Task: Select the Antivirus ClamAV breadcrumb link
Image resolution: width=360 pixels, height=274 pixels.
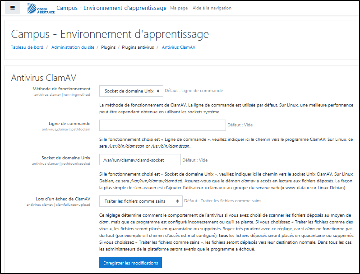Action: 179,47
